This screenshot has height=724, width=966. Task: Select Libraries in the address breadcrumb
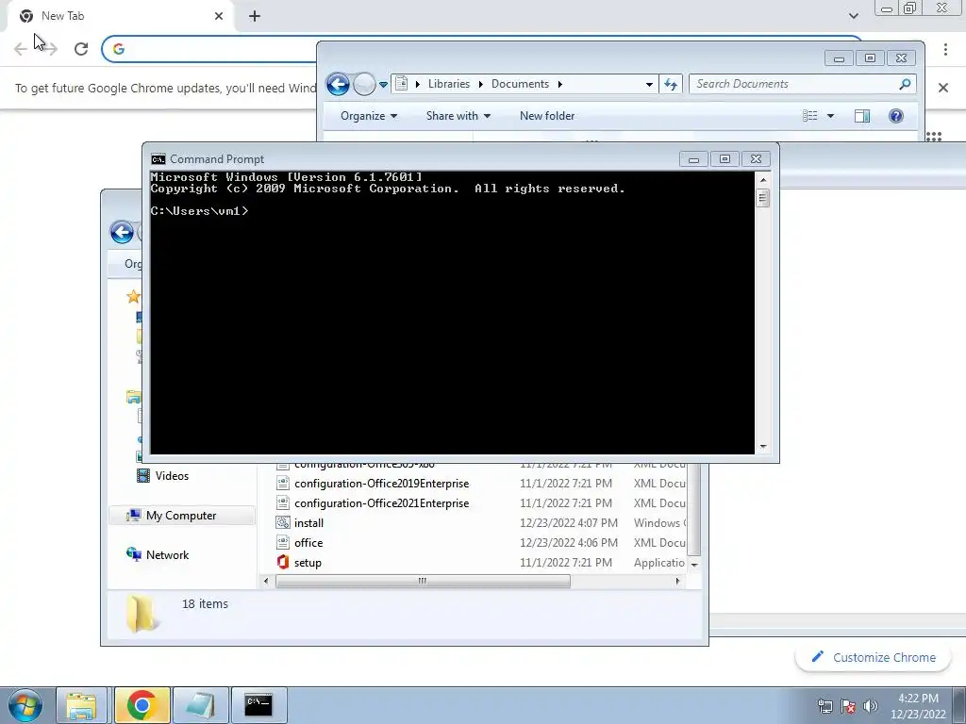(448, 84)
